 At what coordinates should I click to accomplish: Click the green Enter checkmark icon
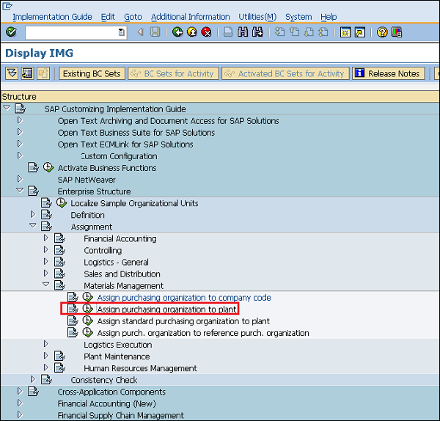[x=11, y=32]
